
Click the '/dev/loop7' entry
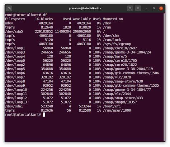(15, 77)
